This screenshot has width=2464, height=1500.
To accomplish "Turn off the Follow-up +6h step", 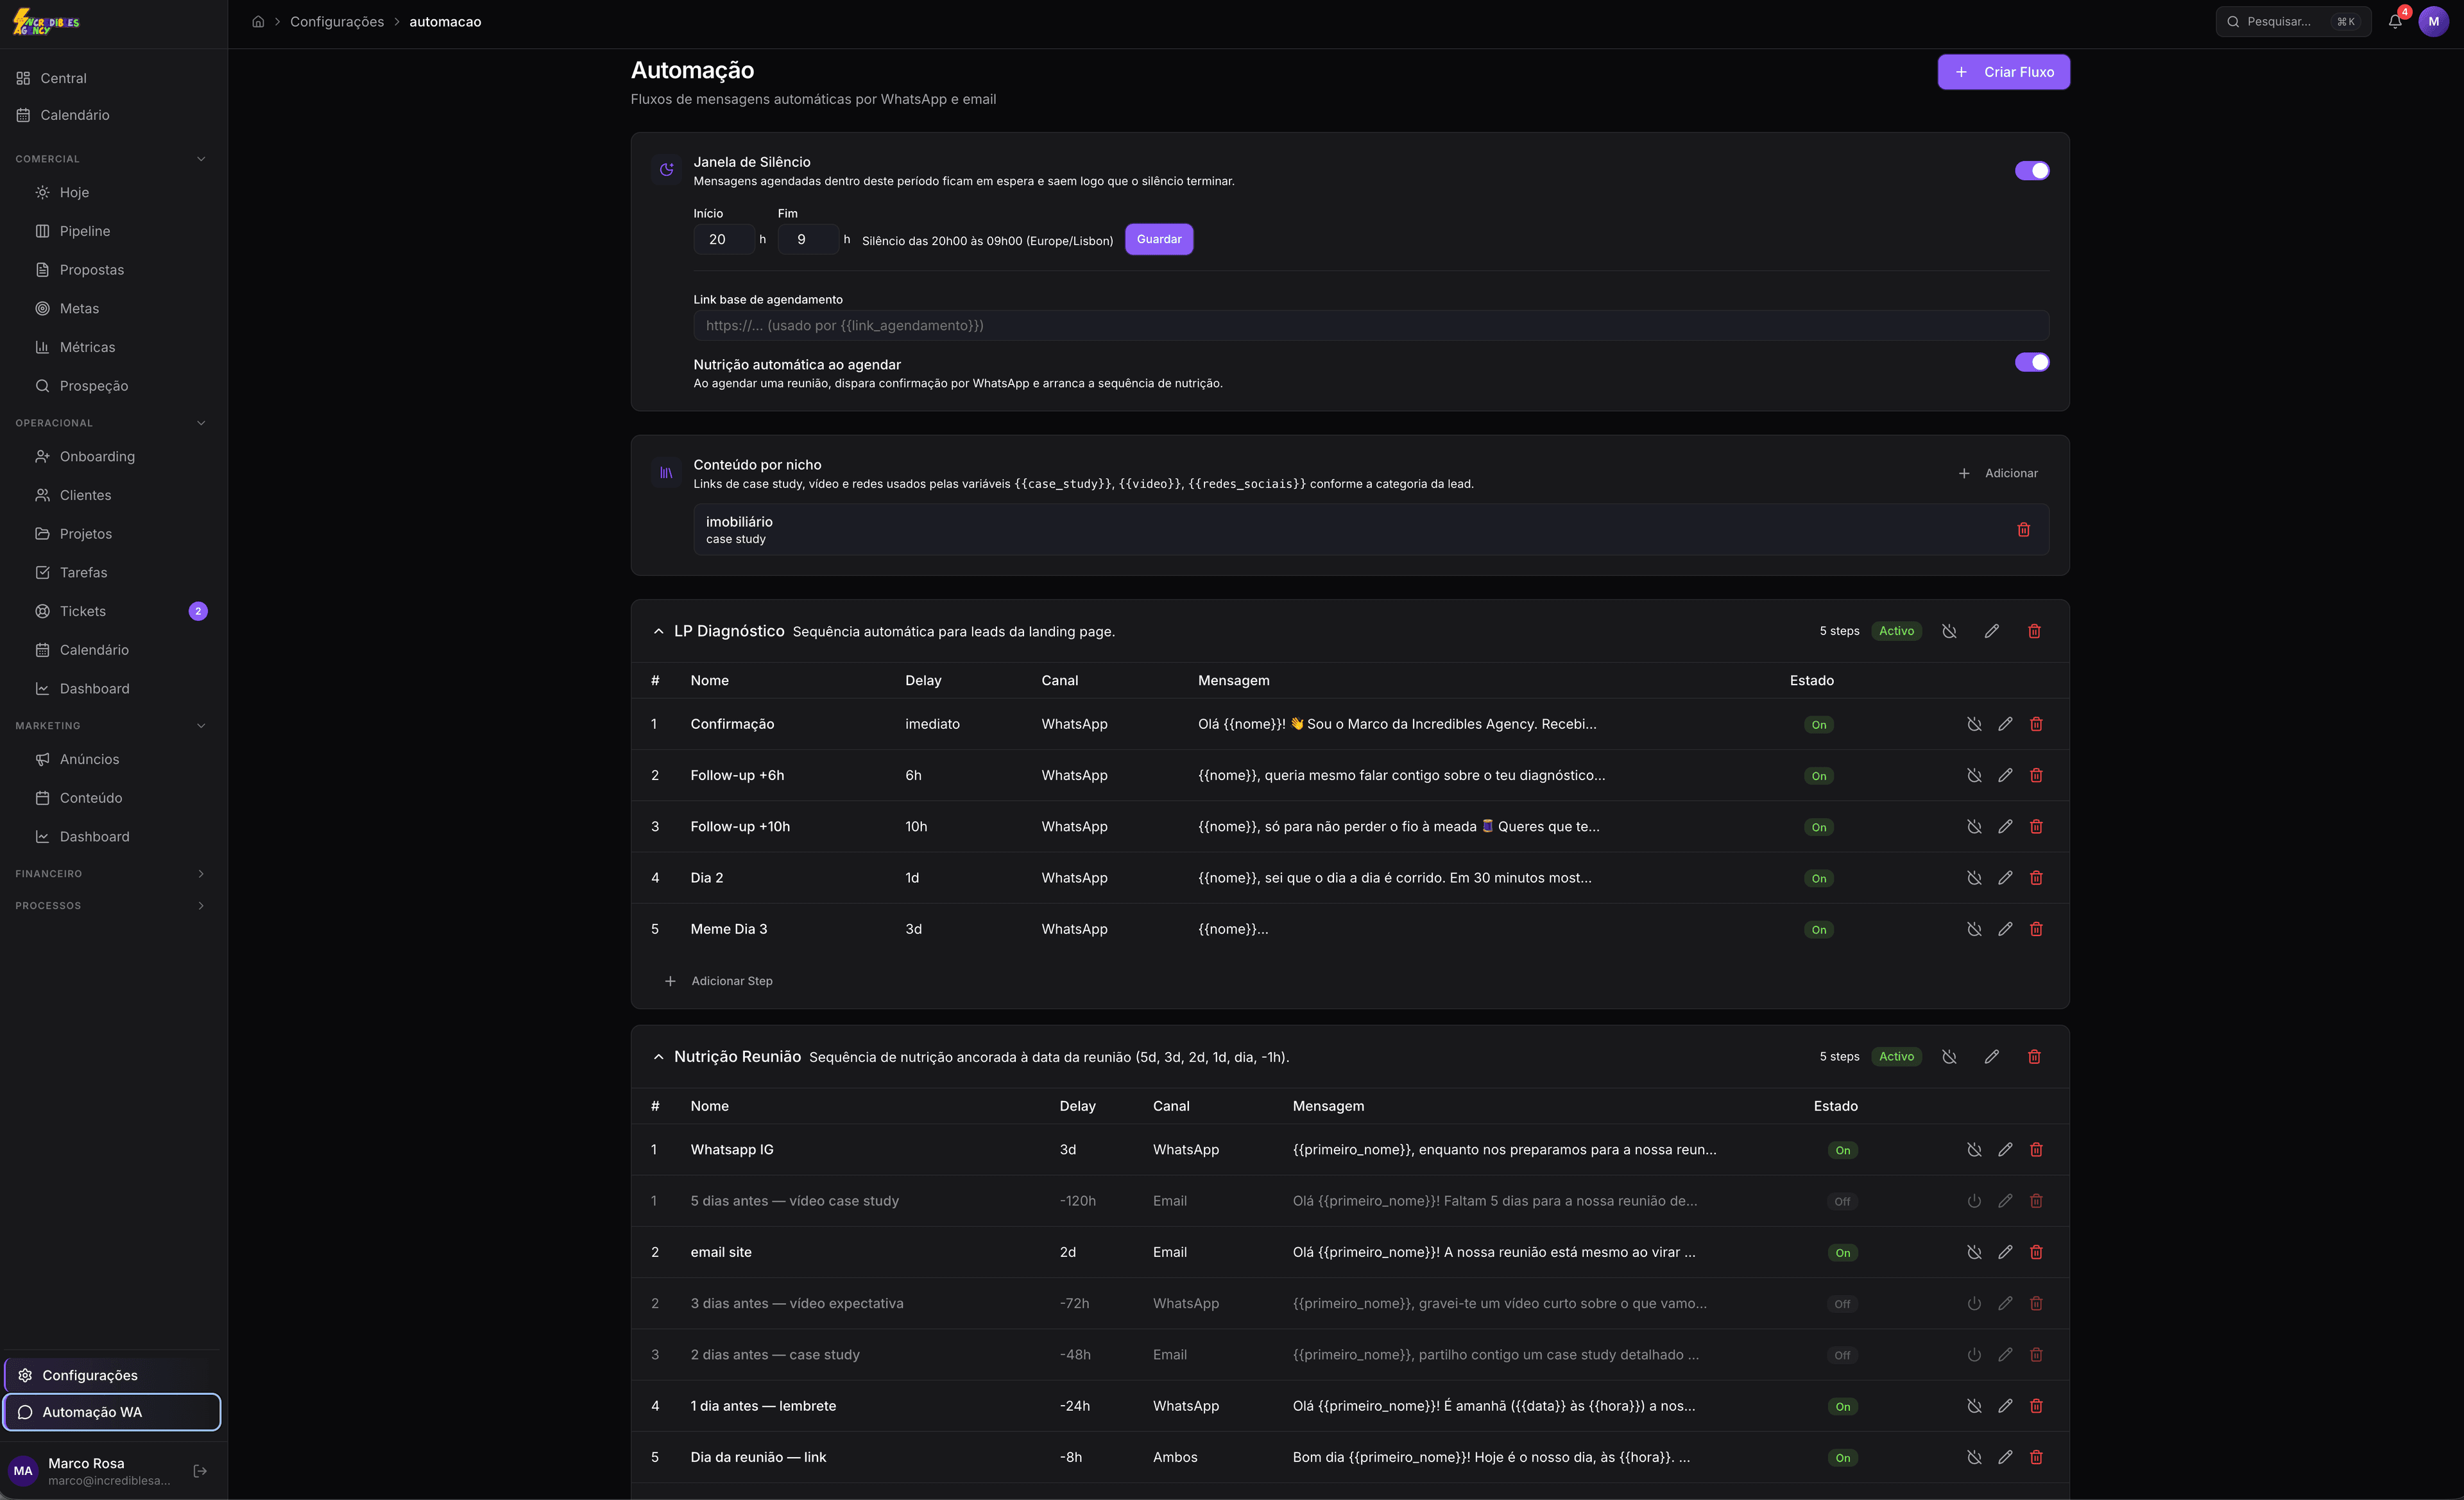I will 1974,775.
